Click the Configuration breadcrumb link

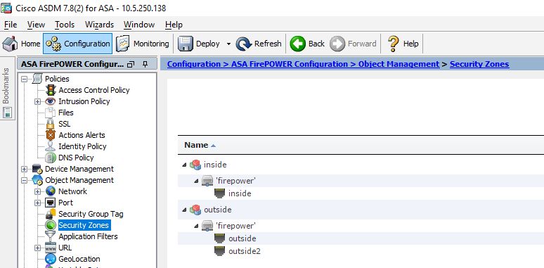[x=193, y=64]
